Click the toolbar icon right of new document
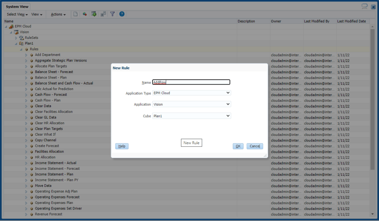 pyautogui.click(x=85, y=14)
